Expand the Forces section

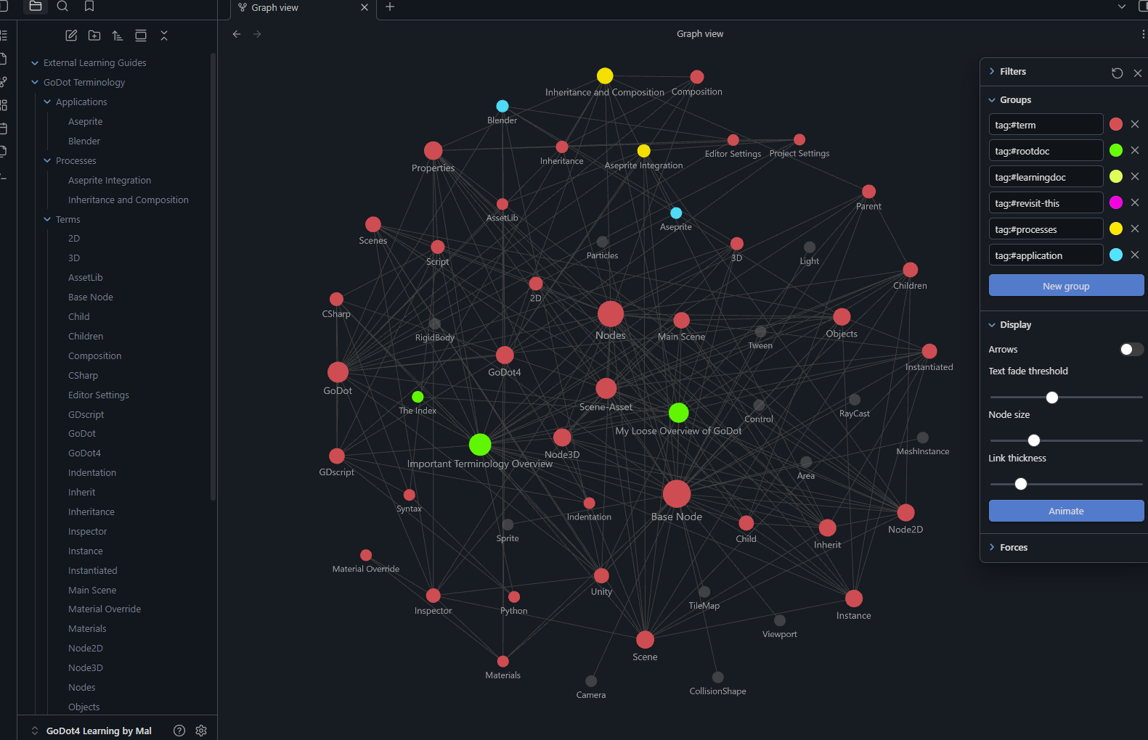click(x=1013, y=548)
